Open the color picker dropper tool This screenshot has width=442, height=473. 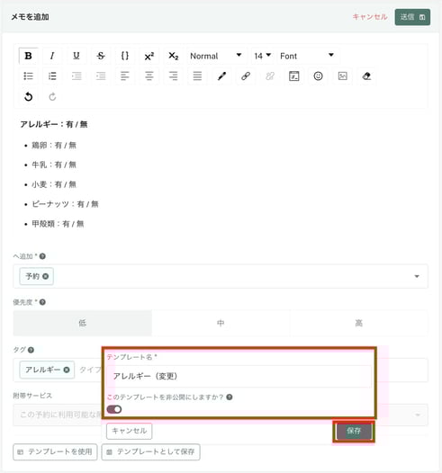point(221,76)
